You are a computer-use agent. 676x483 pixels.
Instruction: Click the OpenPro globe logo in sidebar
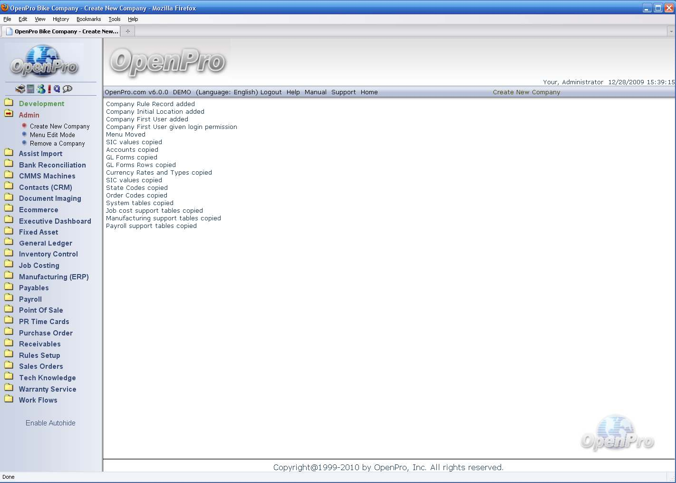[x=44, y=61]
